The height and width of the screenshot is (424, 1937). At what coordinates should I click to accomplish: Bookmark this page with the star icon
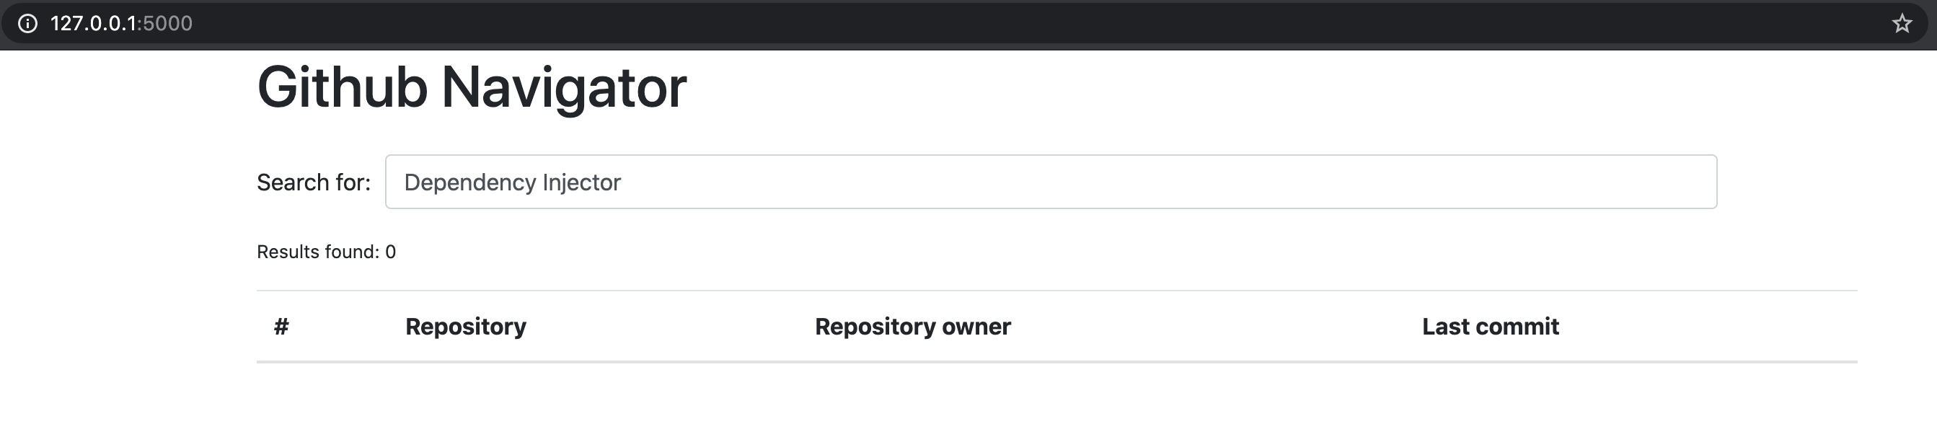(1902, 23)
